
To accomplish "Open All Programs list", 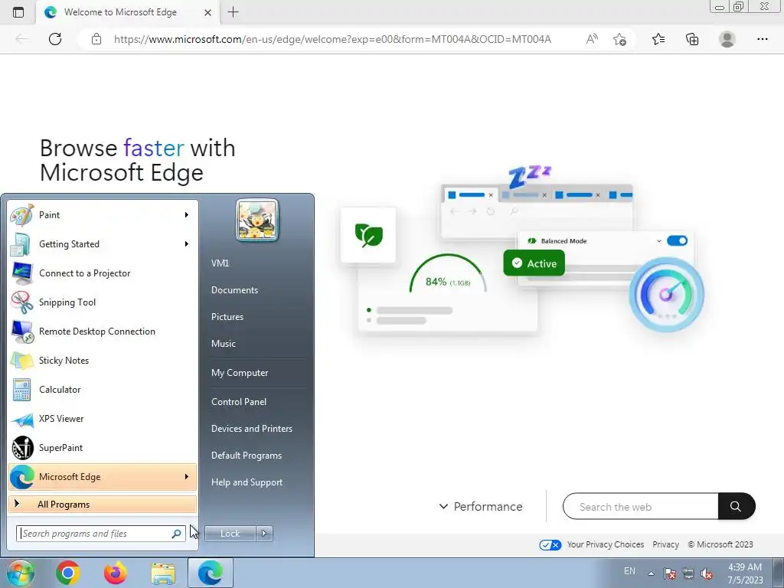I will (103, 504).
